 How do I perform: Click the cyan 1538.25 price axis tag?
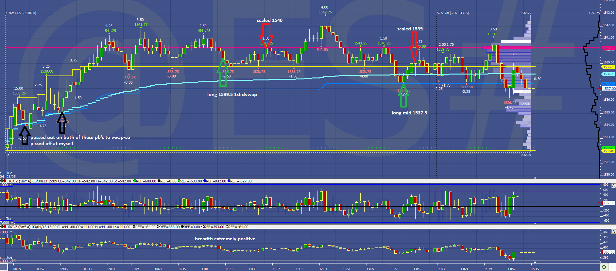[608, 74]
